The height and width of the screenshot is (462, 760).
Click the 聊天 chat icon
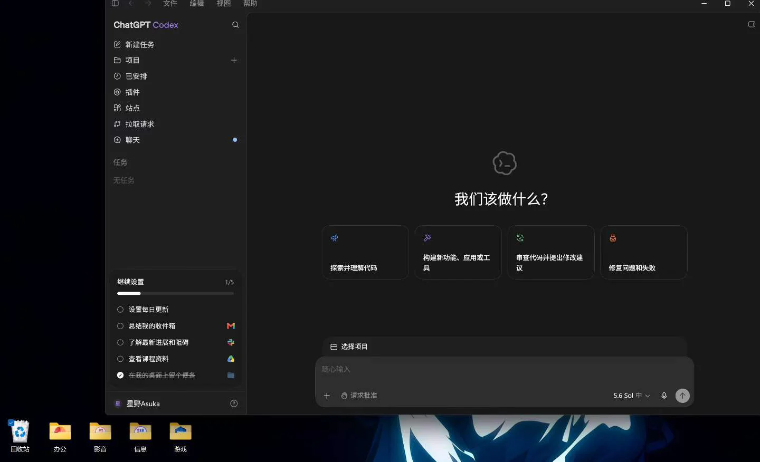(x=117, y=140)
